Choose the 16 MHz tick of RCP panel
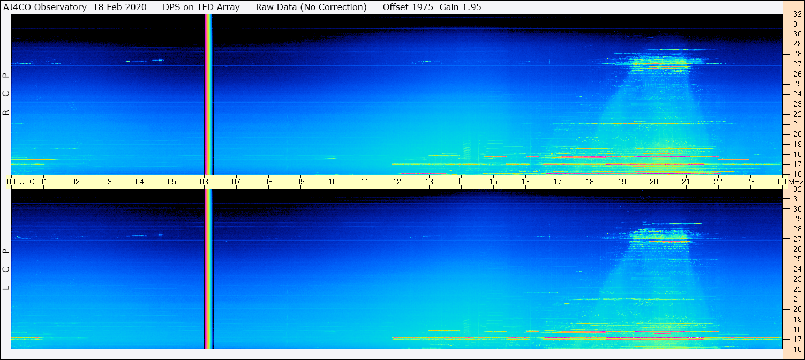Image resolution: width=805 pixels, height=360 pixels. (797, 174)
